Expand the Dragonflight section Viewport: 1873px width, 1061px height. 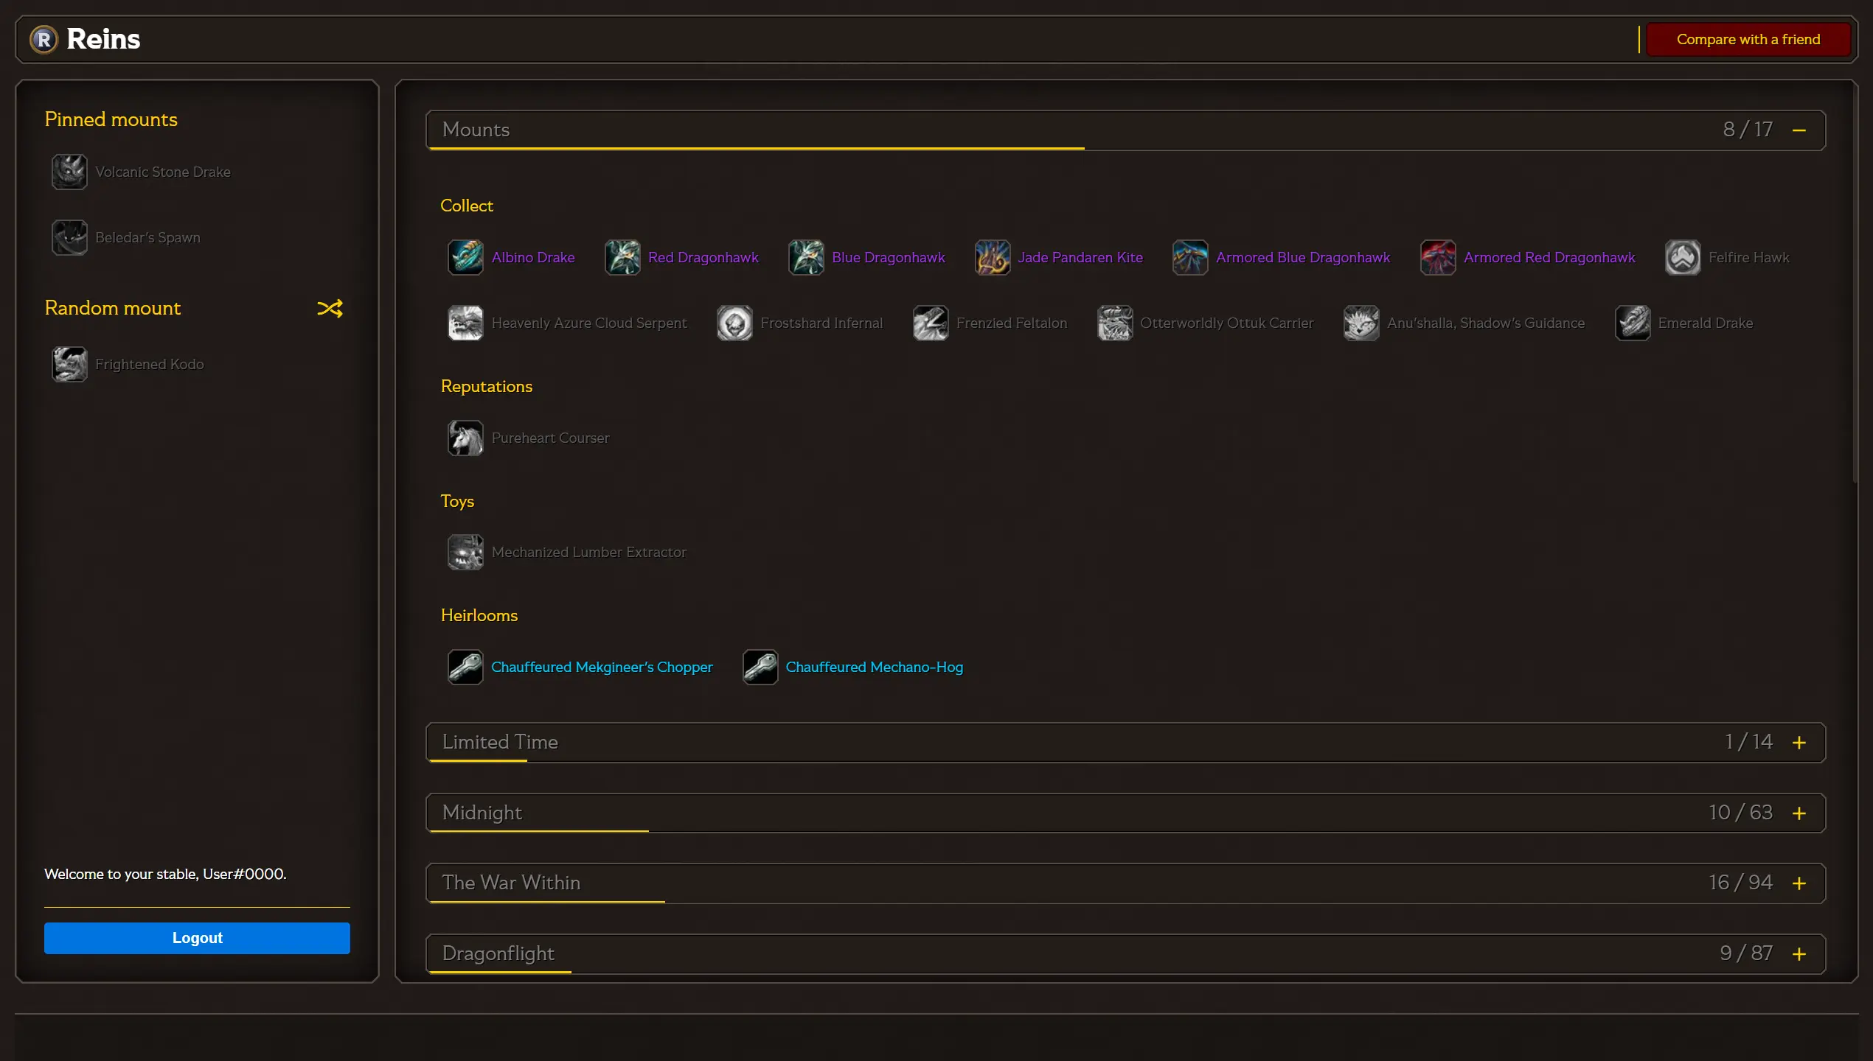tap(1799, 954)
